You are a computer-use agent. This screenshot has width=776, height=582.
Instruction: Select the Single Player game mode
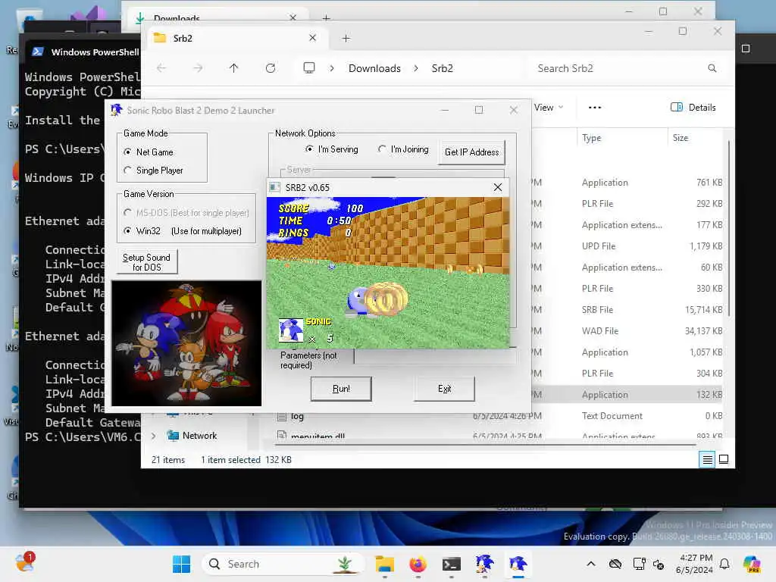coord(127,171)
